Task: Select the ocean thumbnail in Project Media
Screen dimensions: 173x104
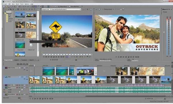Action: pos(20,45)
